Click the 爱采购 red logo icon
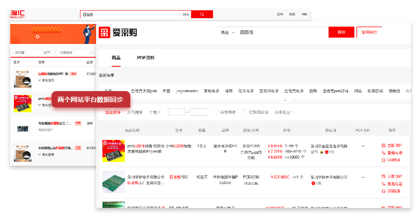This screenshot has height=216, width=419. tap(104, 32)
